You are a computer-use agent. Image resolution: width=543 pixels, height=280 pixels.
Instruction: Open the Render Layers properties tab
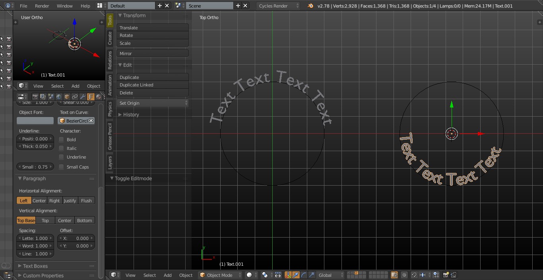43,96
